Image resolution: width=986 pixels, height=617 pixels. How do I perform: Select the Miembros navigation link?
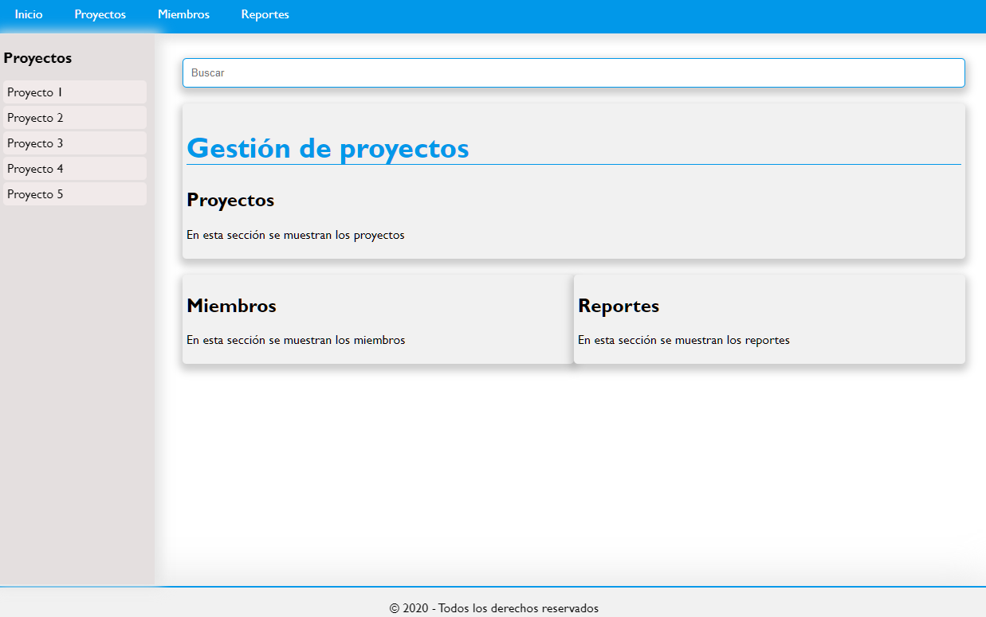[183, 14]
